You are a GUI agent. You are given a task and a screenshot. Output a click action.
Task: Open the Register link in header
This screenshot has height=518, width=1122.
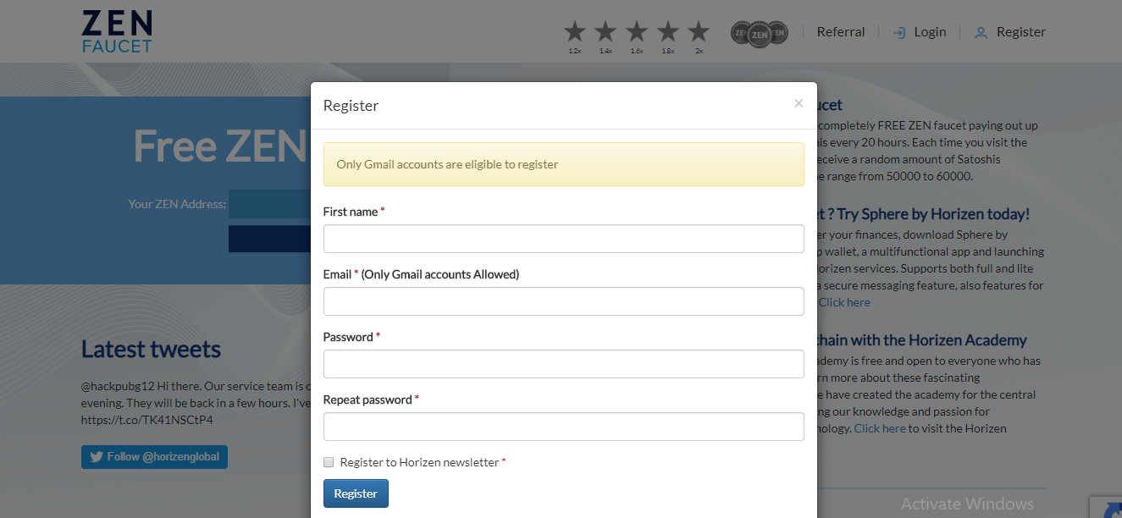click(x=1011, y=32)
